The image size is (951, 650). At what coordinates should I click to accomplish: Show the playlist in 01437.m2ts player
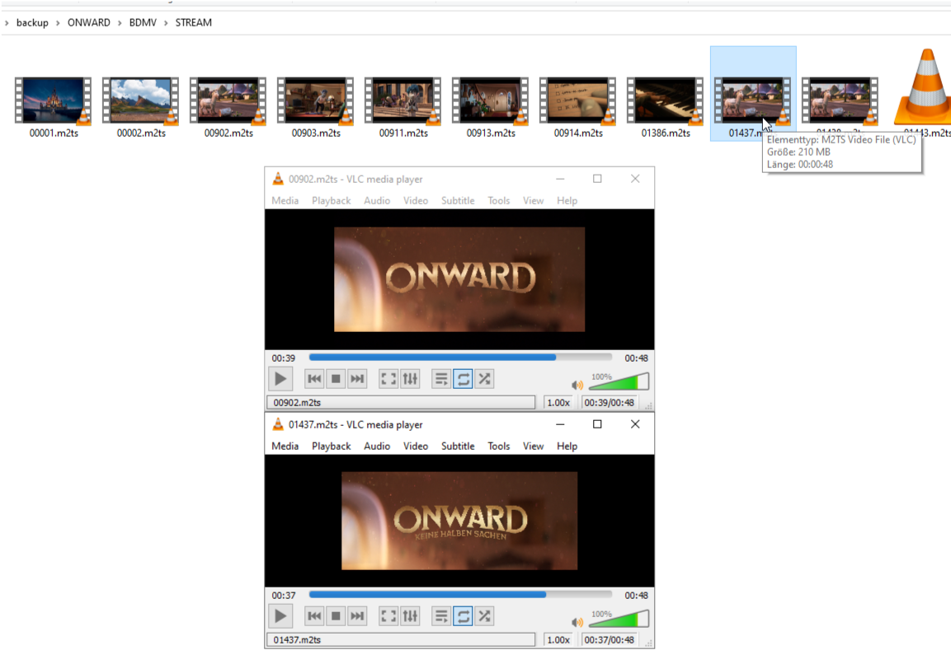tap(441, 617)
